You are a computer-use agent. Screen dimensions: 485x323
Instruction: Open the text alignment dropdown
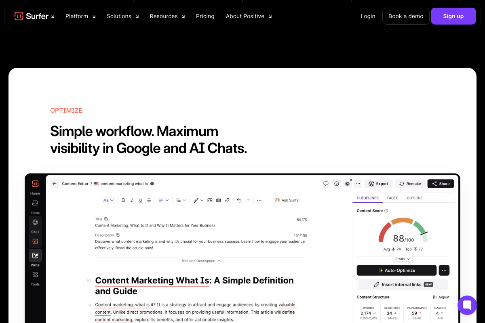164,200
